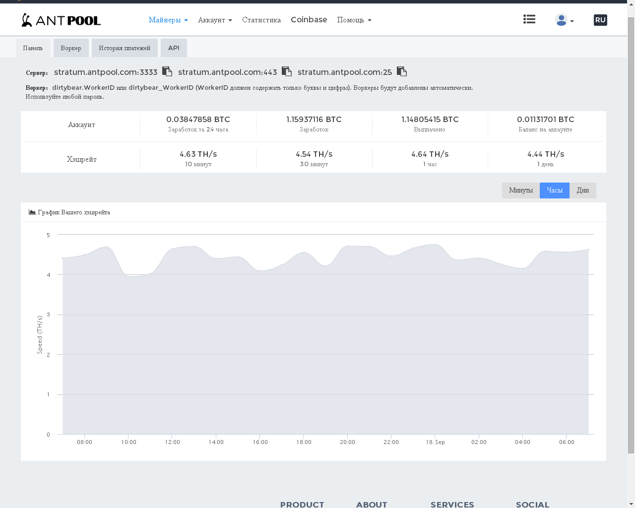Click the stratum.antpool.com:25 address text
This screenshot has height=508, width=635.
point(345,72)
